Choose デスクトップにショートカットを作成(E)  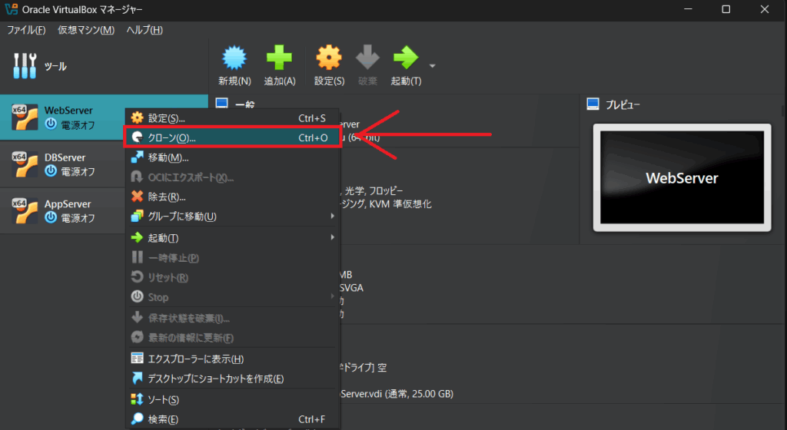(233, 379)
